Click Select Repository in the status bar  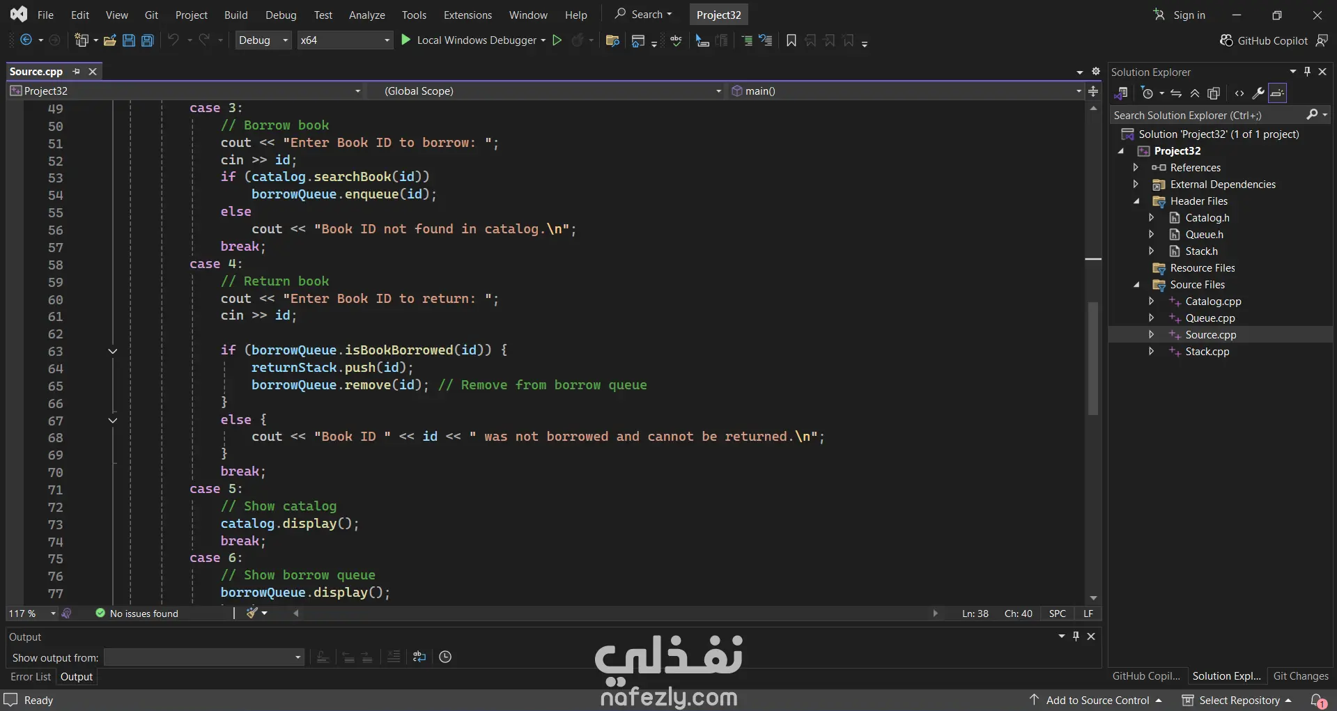tap(1237, 701)
